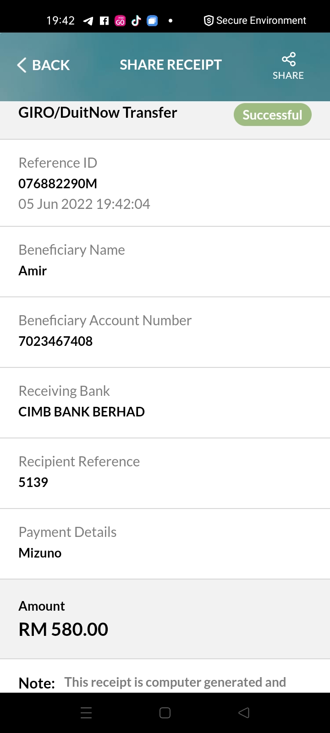Tap the CIMB BANK BERHAD receiving bank

(x=82, y=412)
